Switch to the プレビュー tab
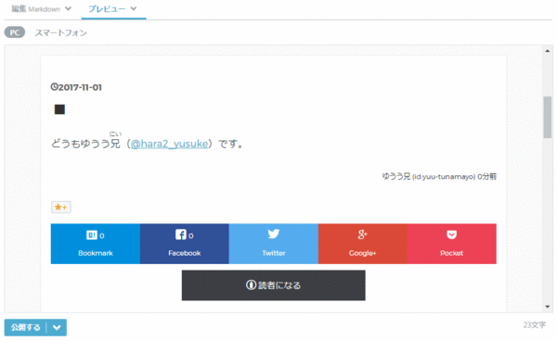 click(107, 9)
